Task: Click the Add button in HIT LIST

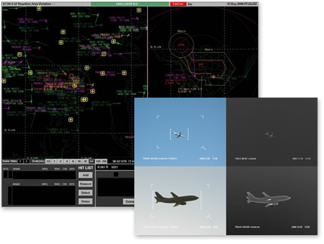Action: (85, 175)
